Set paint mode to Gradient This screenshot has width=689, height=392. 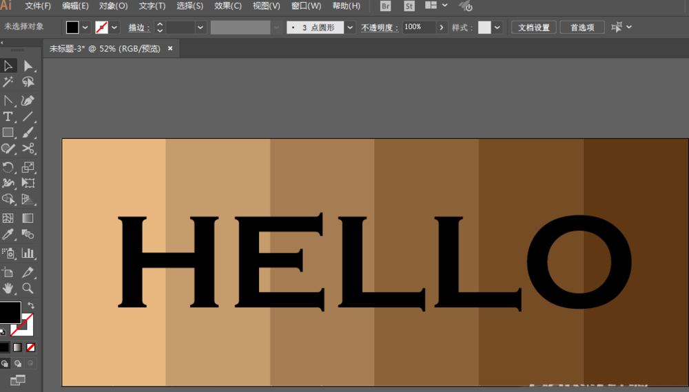tap(18, 347)
